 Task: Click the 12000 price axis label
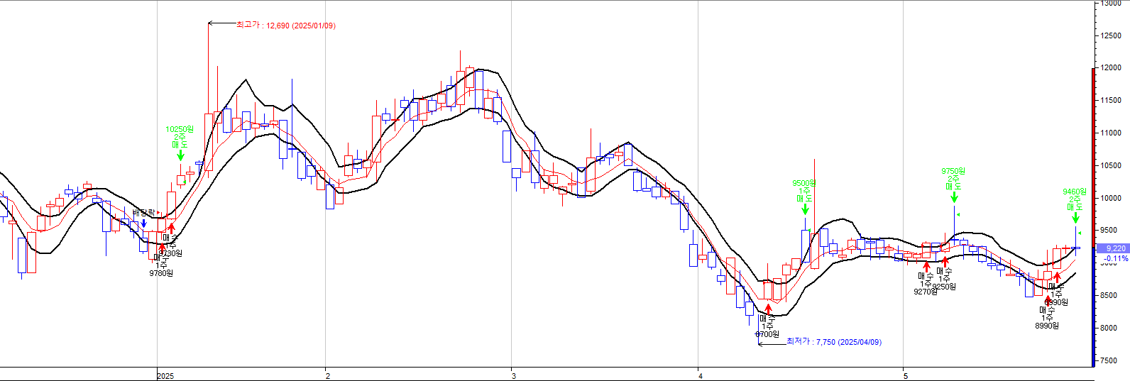[1111, 68]
